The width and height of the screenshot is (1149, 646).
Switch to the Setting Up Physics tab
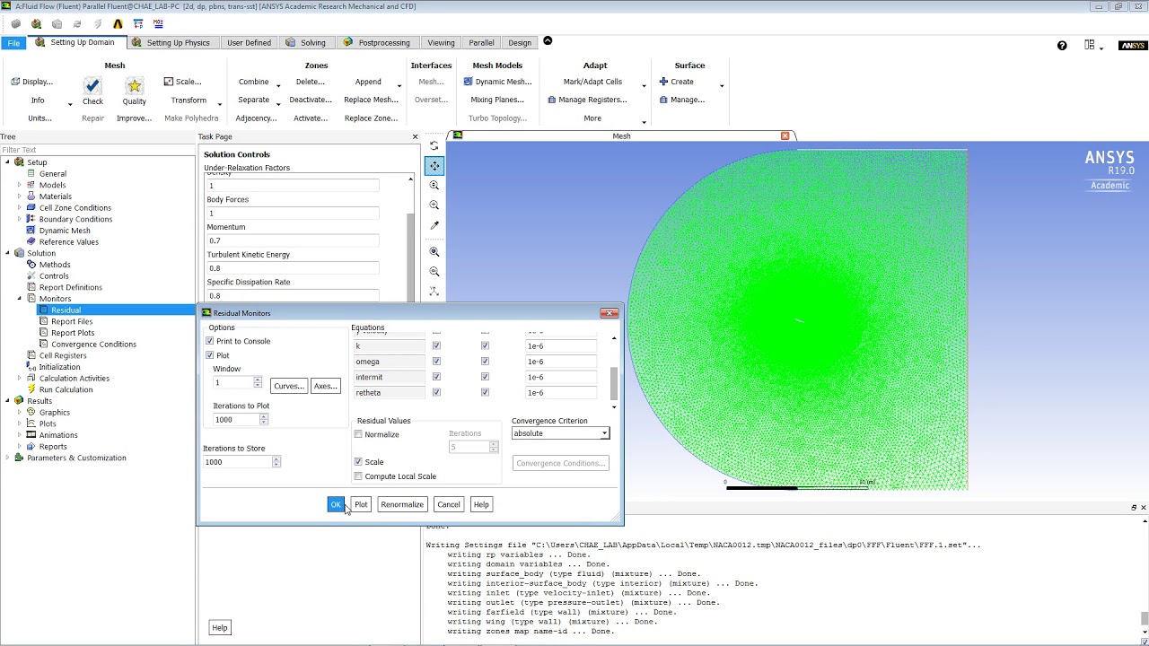[x=171, y=42]
